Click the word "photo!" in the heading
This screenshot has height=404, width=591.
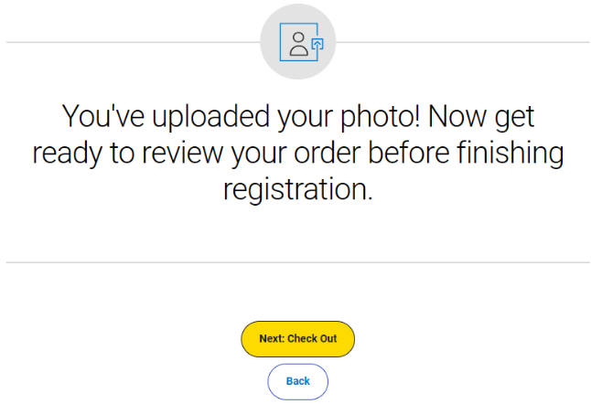click(x=381, y=117)
